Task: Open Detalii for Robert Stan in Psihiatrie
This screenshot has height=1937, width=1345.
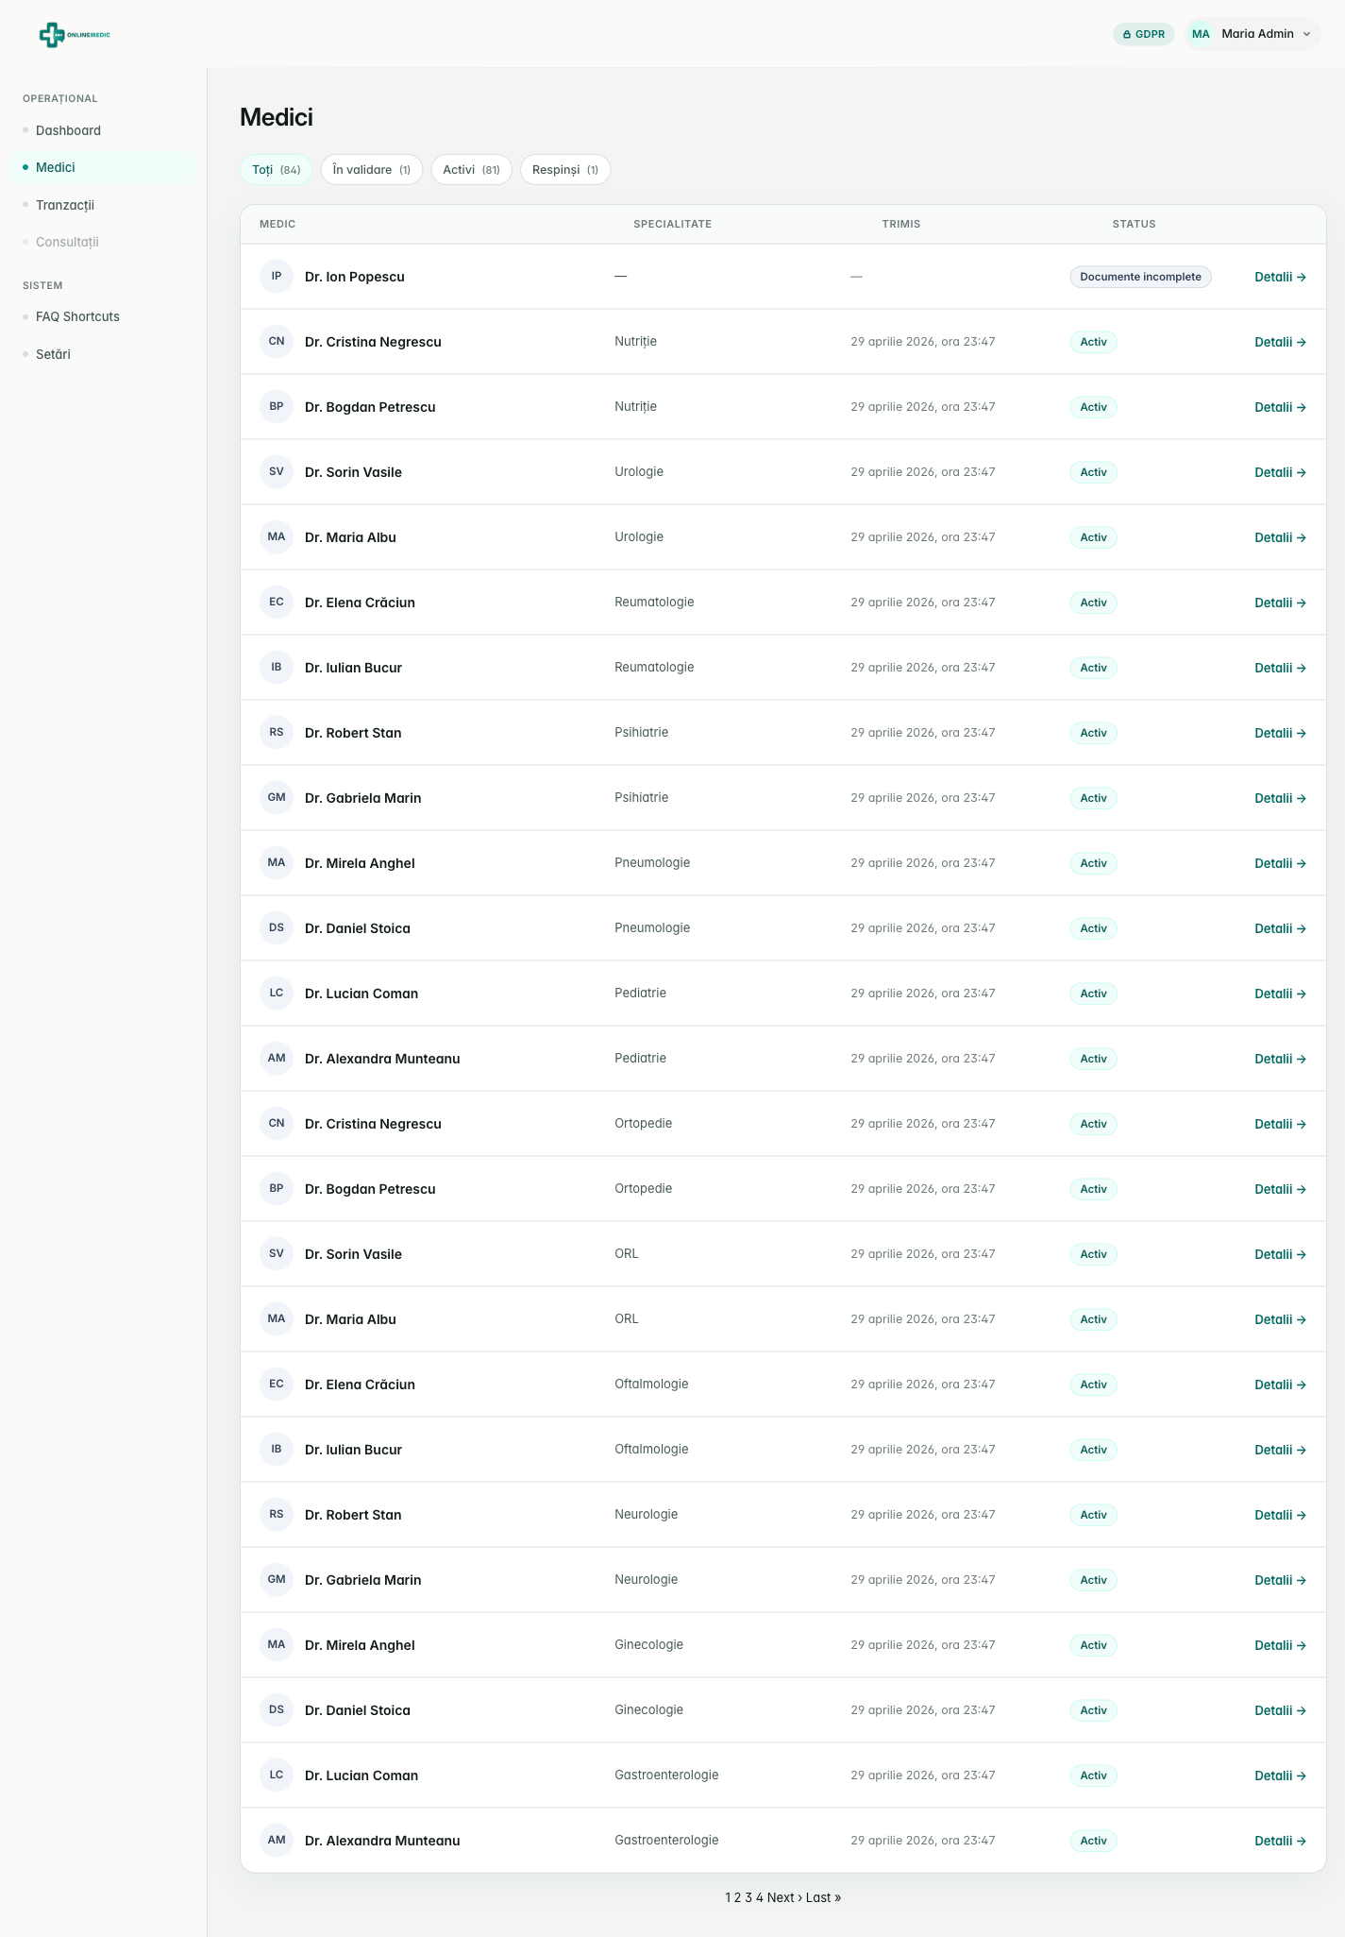Action: point(1280,733)
